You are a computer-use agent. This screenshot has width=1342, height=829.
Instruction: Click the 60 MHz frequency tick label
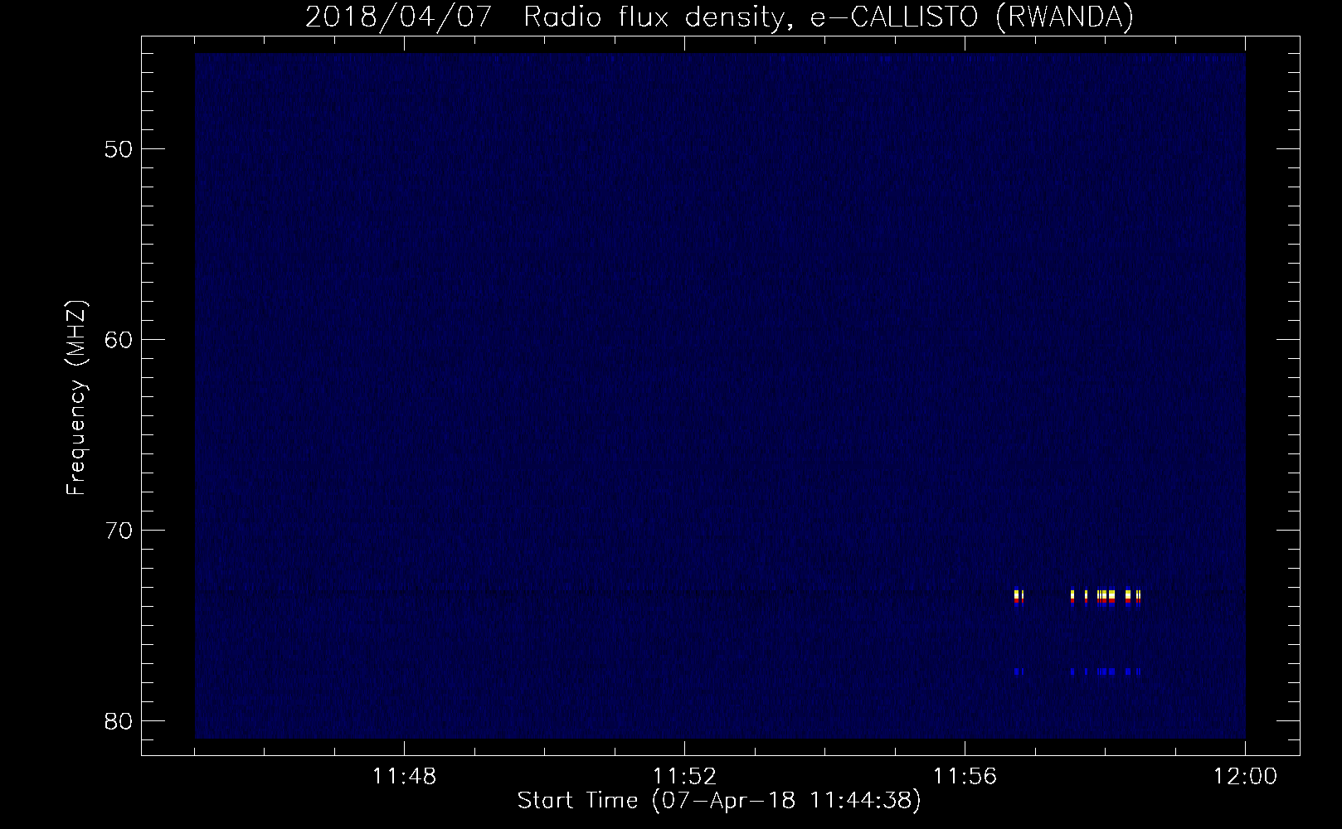click(x=117, y=340)
